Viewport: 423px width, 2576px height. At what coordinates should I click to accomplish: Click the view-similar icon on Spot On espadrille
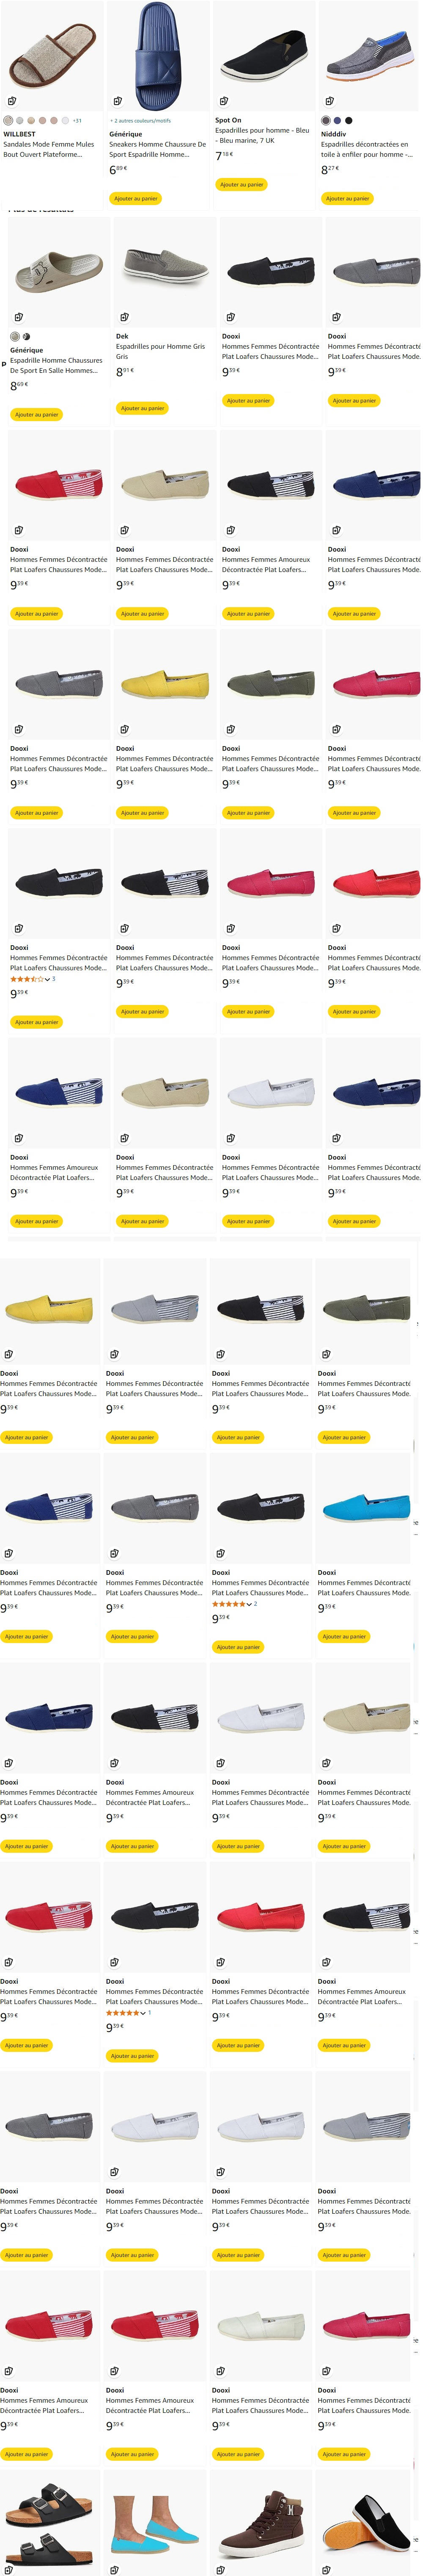[x=223, y=101]
